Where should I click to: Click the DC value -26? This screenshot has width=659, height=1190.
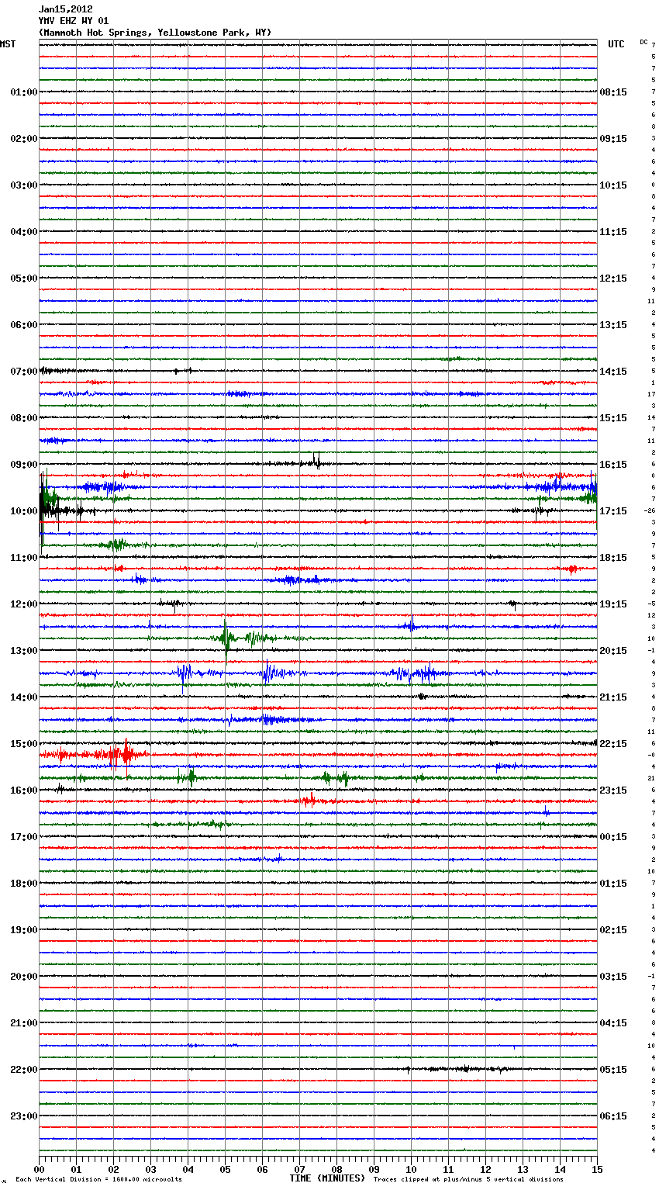[x=650, y=510]
